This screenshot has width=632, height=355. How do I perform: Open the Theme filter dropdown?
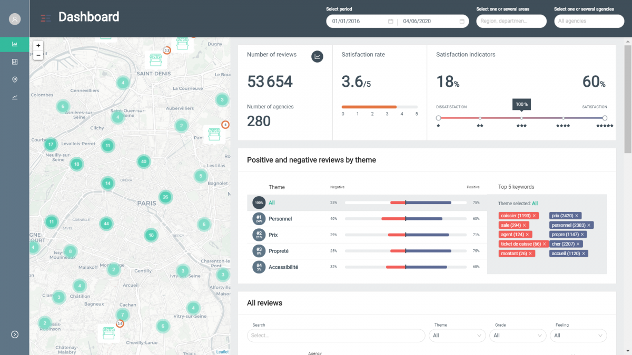pos(458,336)
